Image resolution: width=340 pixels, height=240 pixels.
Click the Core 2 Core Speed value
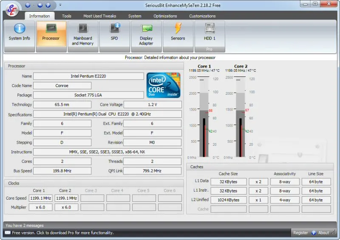pos(66,198)
